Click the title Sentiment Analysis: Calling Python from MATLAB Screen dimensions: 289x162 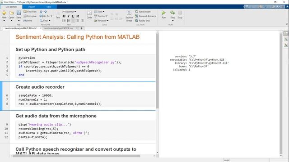coord(77,37)
